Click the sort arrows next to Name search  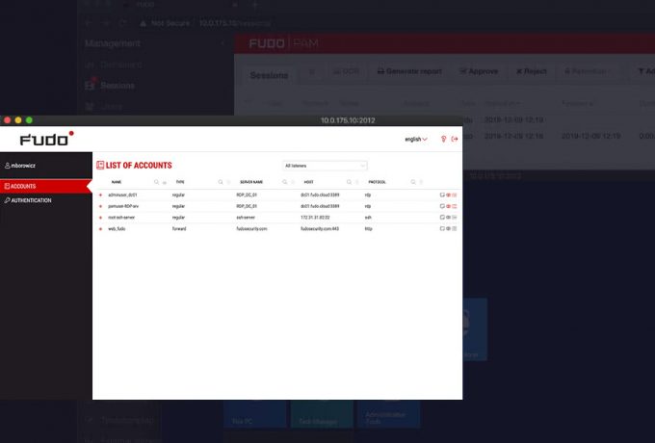point(165,182)
